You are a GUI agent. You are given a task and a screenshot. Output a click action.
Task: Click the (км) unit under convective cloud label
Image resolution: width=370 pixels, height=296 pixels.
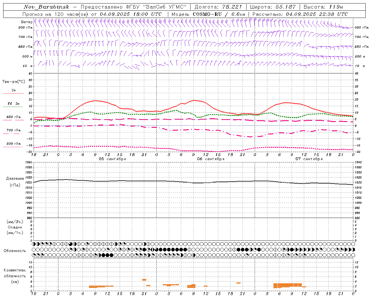(15, 282)
